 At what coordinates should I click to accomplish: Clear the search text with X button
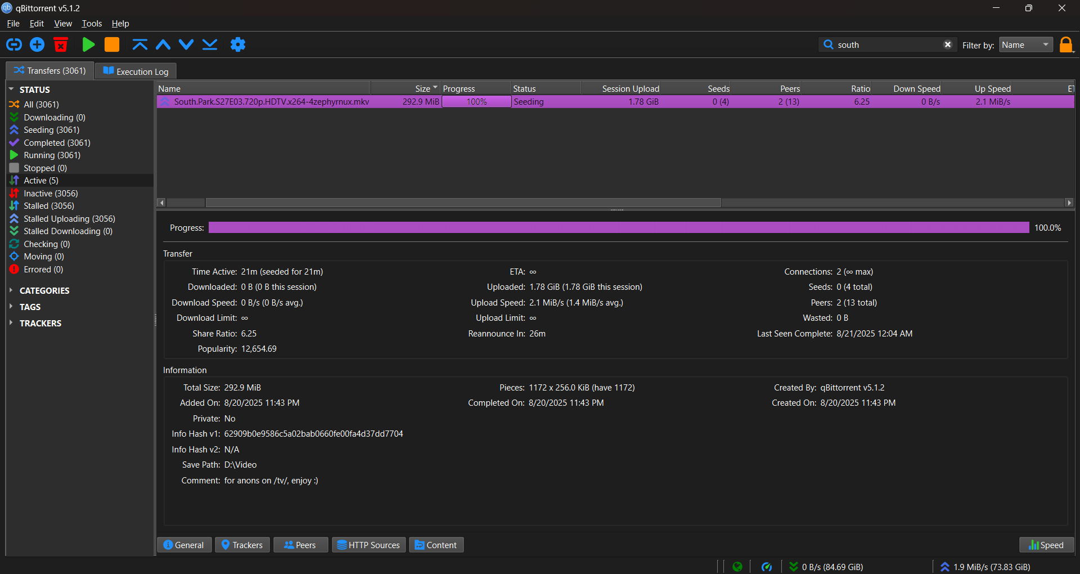tap(948, 44)
